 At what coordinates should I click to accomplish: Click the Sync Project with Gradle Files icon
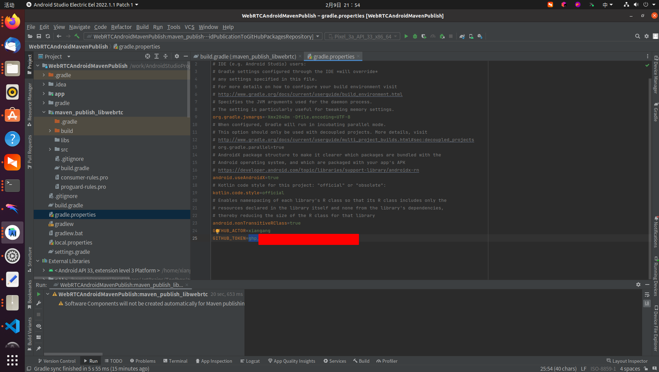pyautogui.click(x=462, y=37)
